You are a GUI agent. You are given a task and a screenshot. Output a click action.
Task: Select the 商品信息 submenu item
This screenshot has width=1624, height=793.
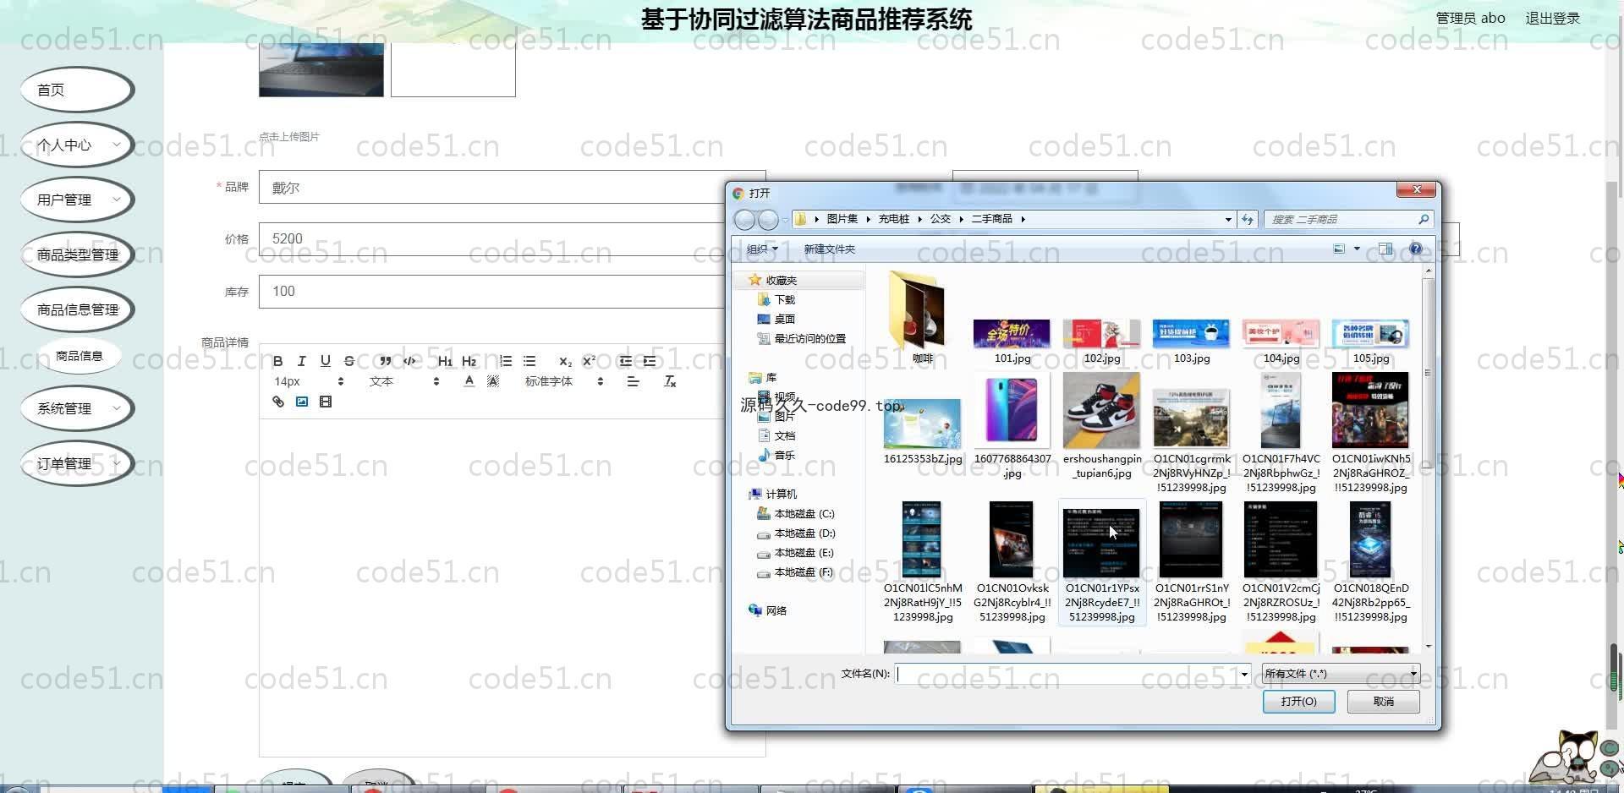[79, 356]
